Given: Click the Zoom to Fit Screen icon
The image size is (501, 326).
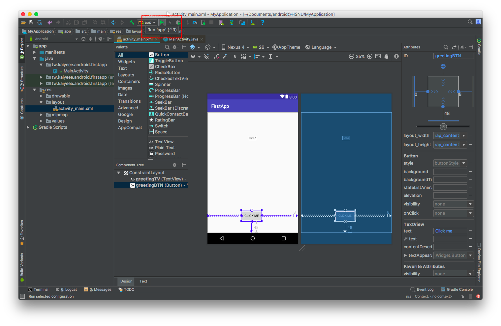Looking at the screenshot, I should coord(378,56).
